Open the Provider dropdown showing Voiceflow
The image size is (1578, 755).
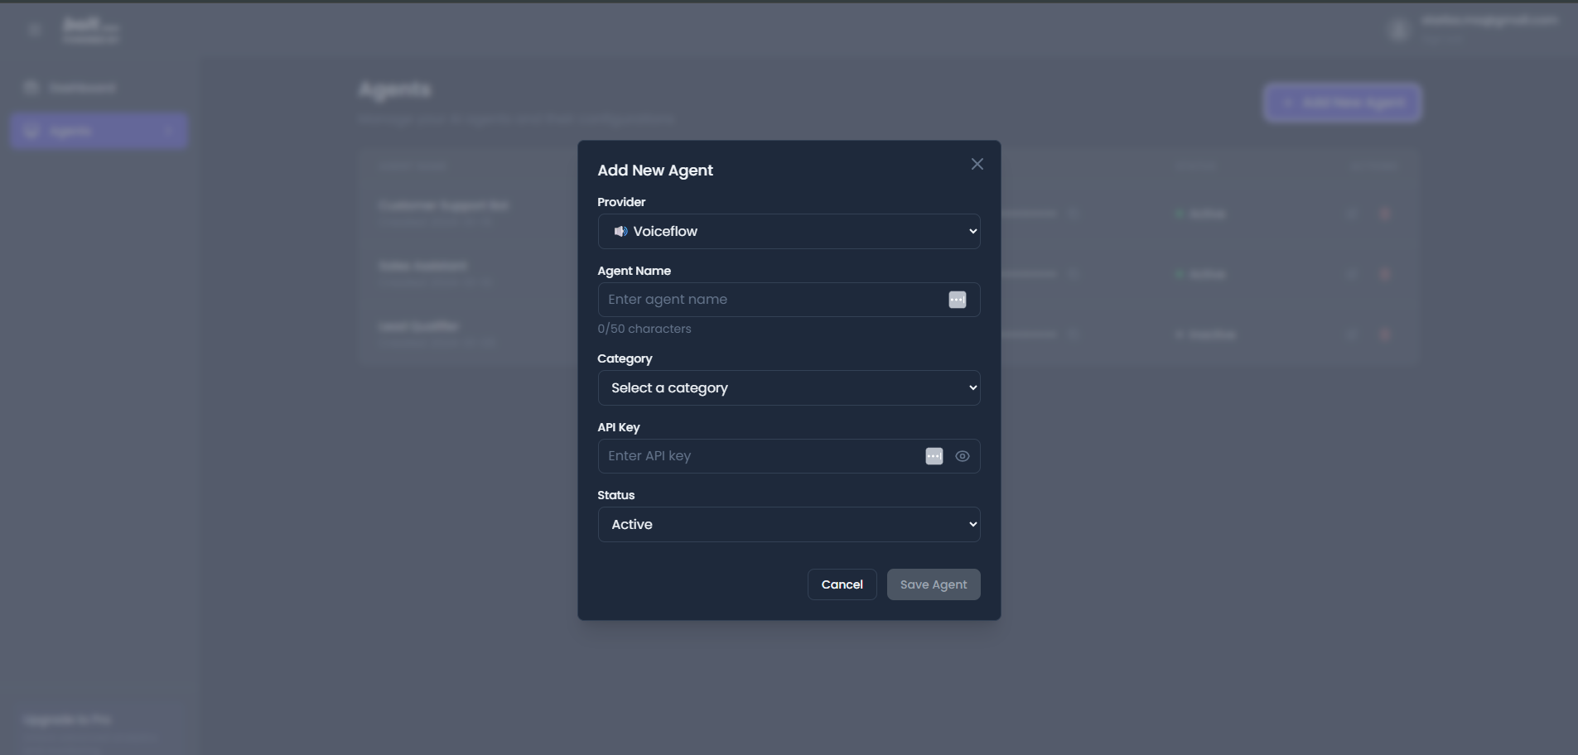coord(789,231)
